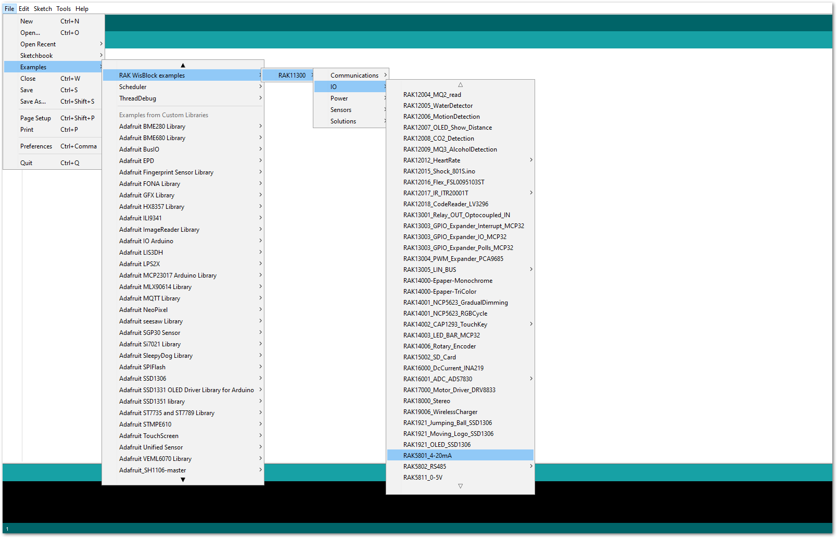
Task: Open the Sketch menu
Action: click(x=43, y=9)
